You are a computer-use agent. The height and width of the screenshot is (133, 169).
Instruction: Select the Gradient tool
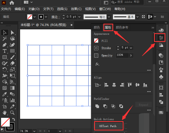[12, 88]
